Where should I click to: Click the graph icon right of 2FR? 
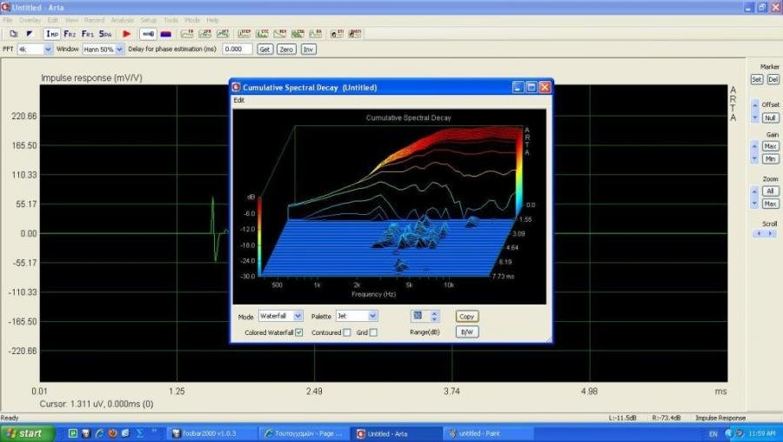tap(223, 33)
